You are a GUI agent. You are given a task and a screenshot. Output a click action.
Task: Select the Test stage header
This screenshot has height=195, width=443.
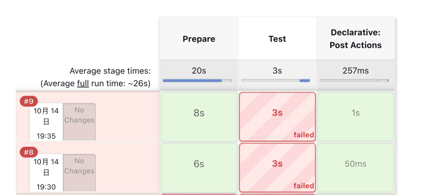(x=277, y=38)
